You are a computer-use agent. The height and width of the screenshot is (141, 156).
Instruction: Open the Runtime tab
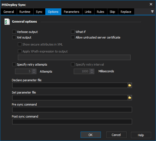click(25, 12)
